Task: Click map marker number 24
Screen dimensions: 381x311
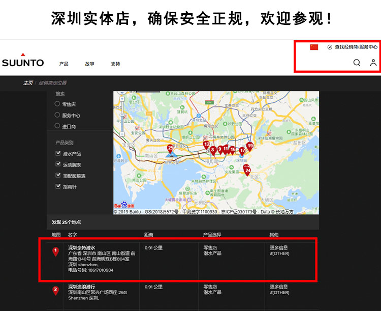Action: tap(247, 172)
